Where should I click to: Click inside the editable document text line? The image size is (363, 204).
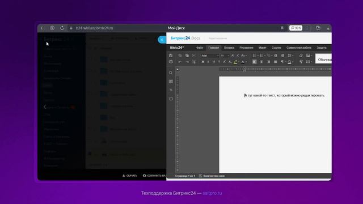(x=285, y=95)
